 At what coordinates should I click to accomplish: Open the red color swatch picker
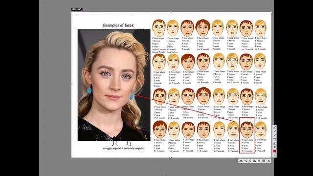274,151
